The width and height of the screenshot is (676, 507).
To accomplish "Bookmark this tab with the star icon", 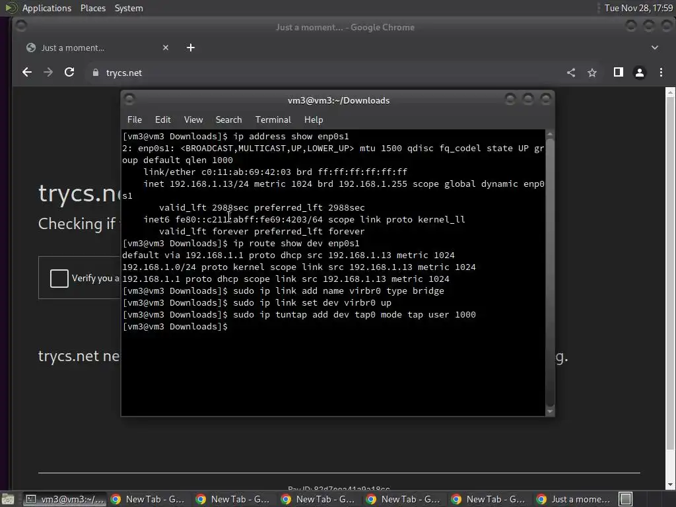I will [x=592, y=73].
